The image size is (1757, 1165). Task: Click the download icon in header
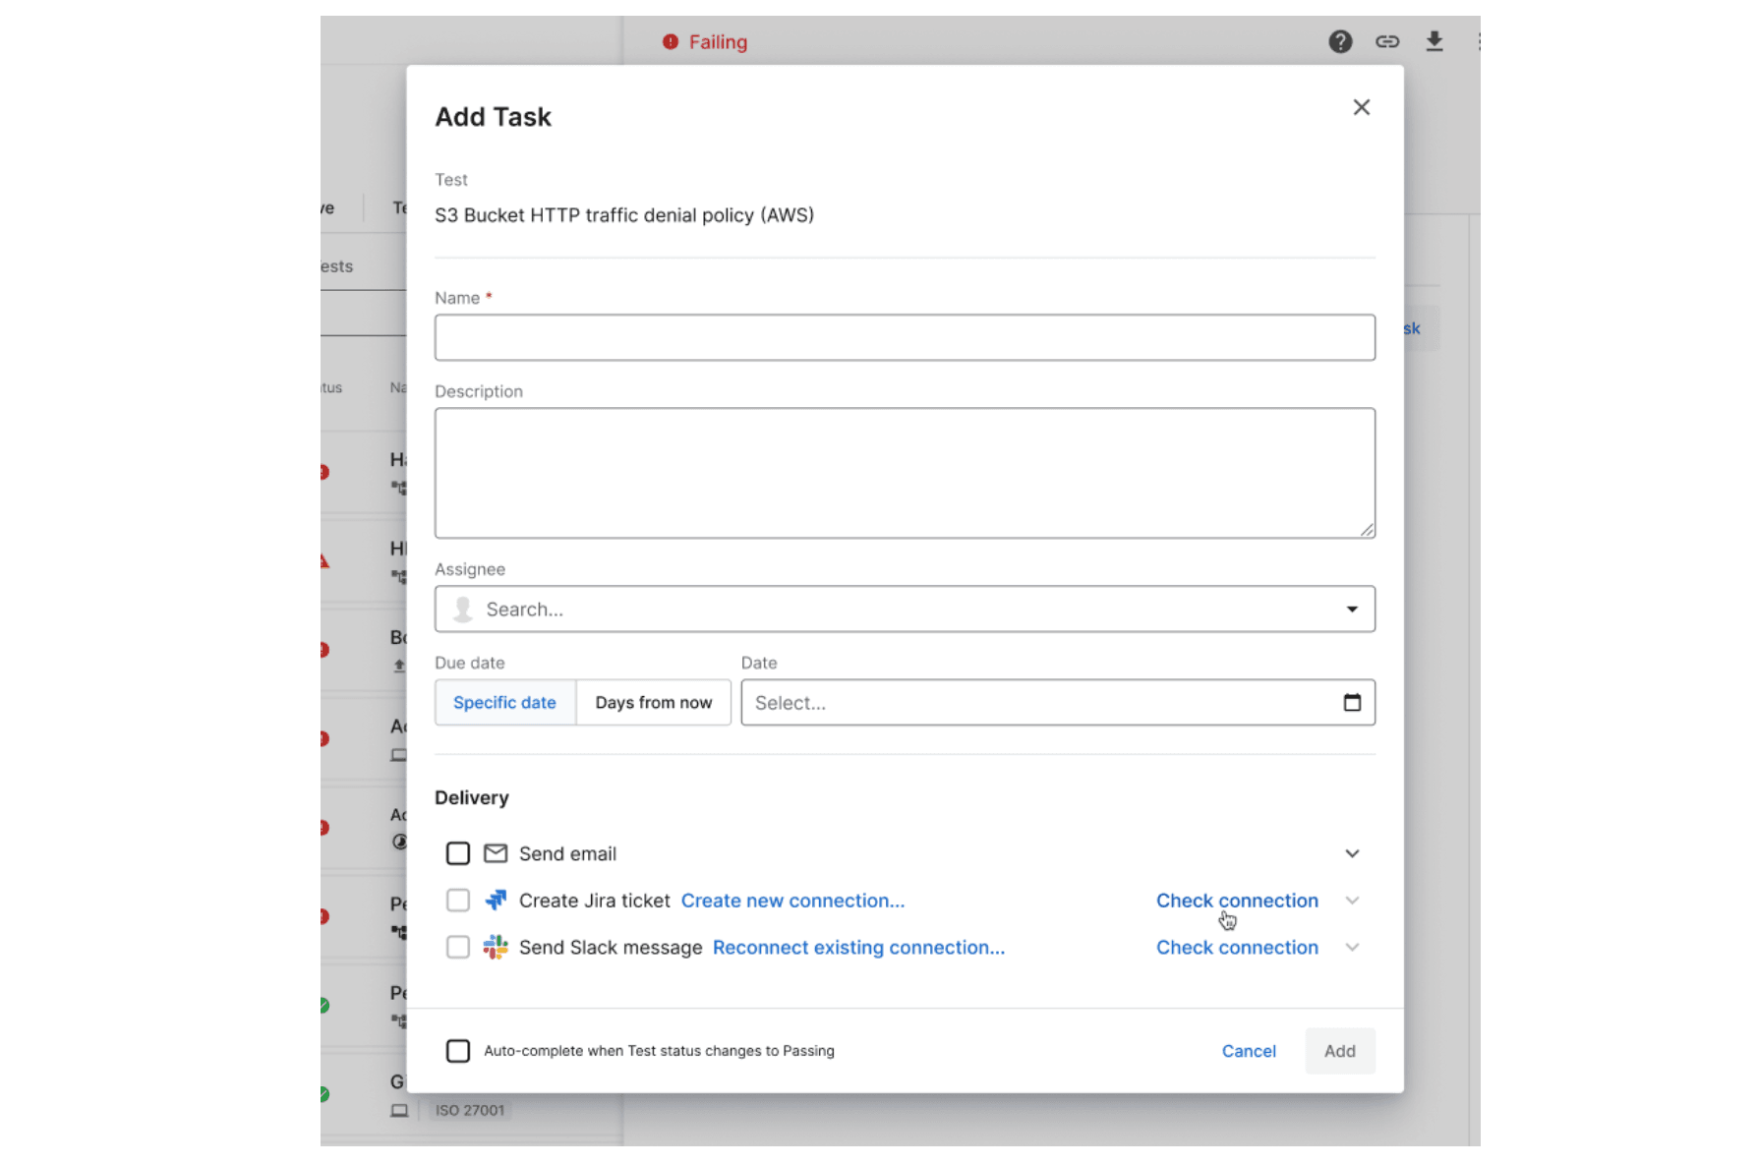tap(1435, 41)
